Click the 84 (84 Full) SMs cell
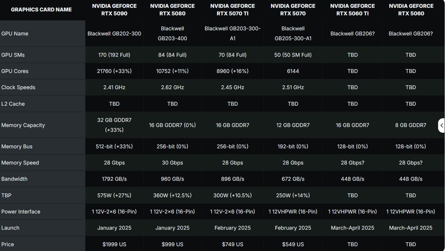The width and height of the screenshot is (445, 251). pos(172,55)
